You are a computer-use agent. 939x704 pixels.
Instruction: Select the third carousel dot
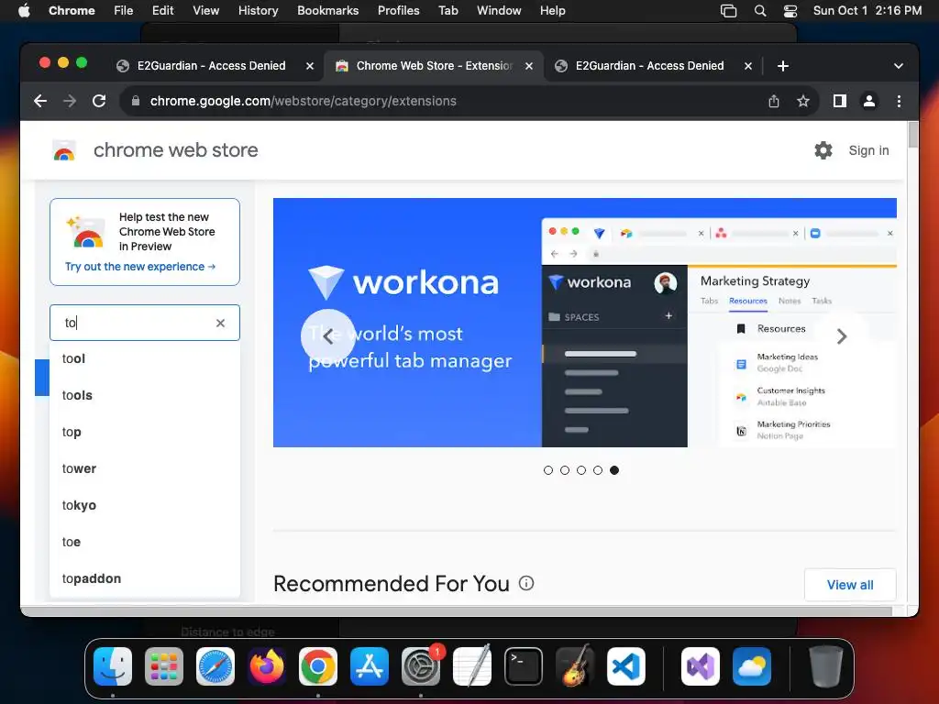(580, 470)
